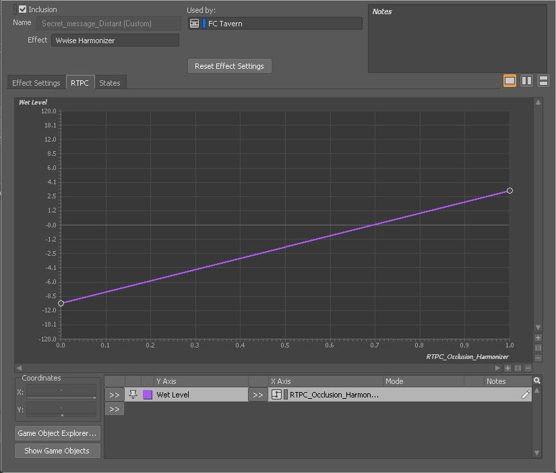Click the Y Axis column header

201,381
